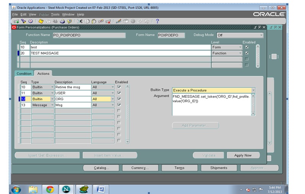Viewport: 305px width, 194px height.
Task: Open Google Chrome from the taskbar
Action: point(50,189)
